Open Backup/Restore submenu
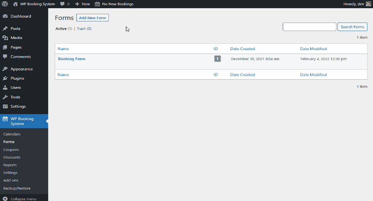The width and height of the screenshot is (373, 201). click(17, 188)
